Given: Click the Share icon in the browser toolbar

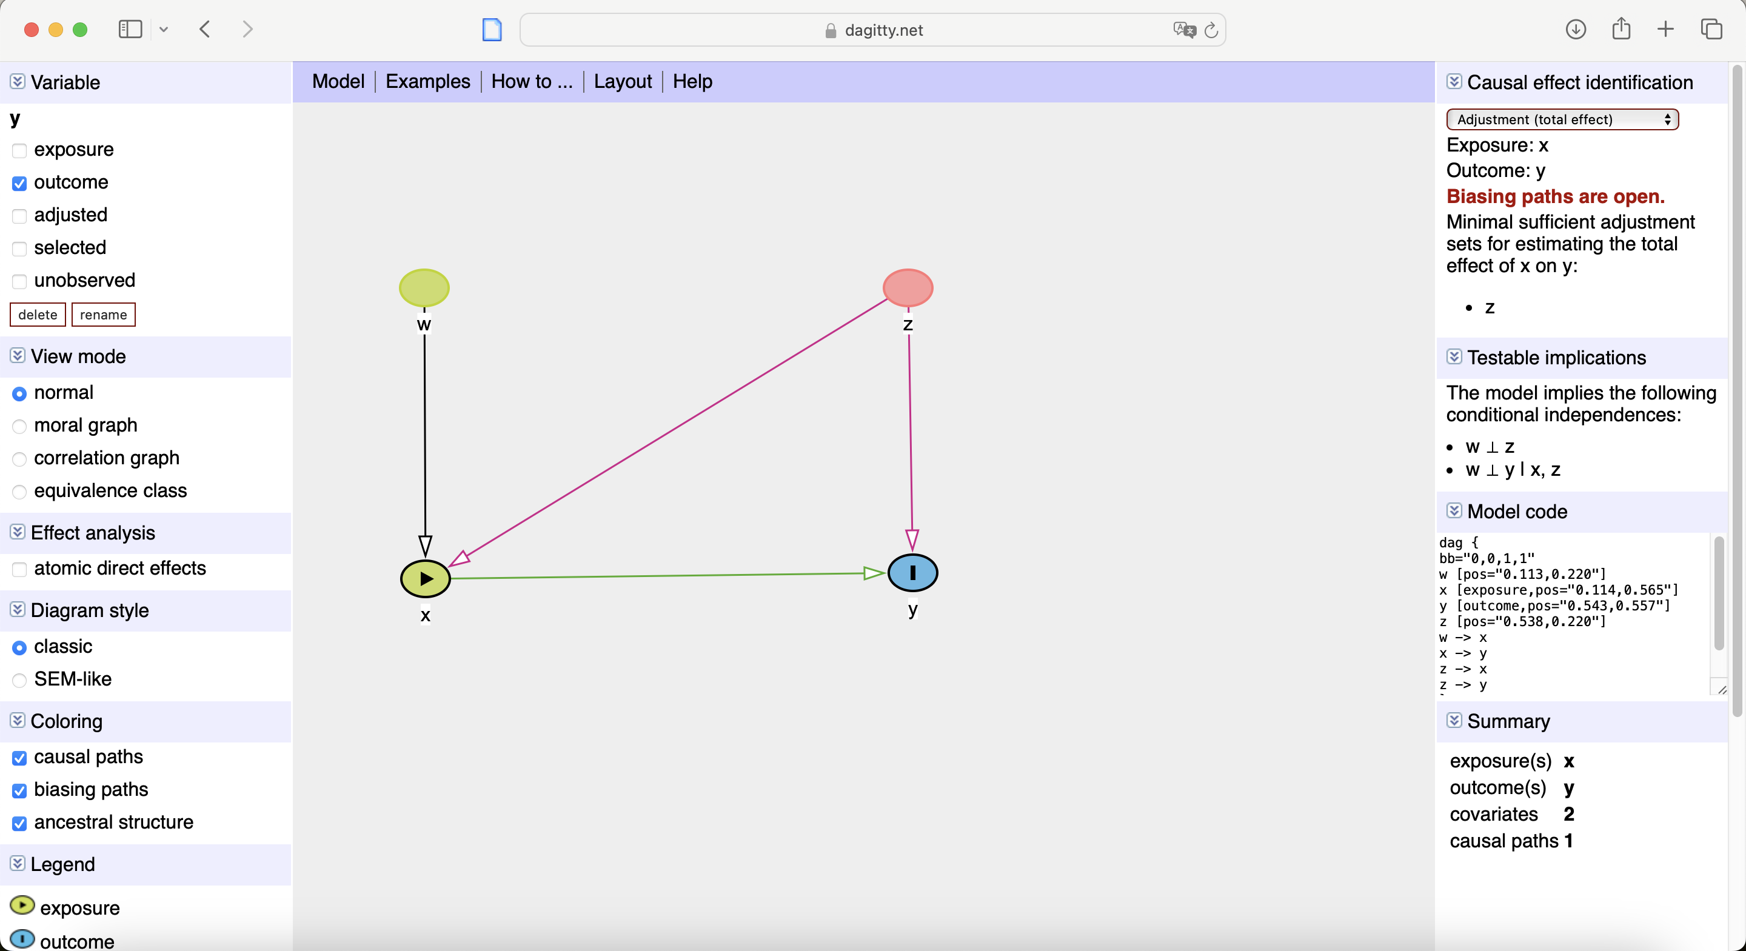Looking at the screenshot, I should pos(1621,29).
